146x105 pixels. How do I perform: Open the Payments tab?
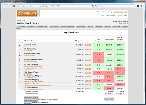click(x=99, y=26)
